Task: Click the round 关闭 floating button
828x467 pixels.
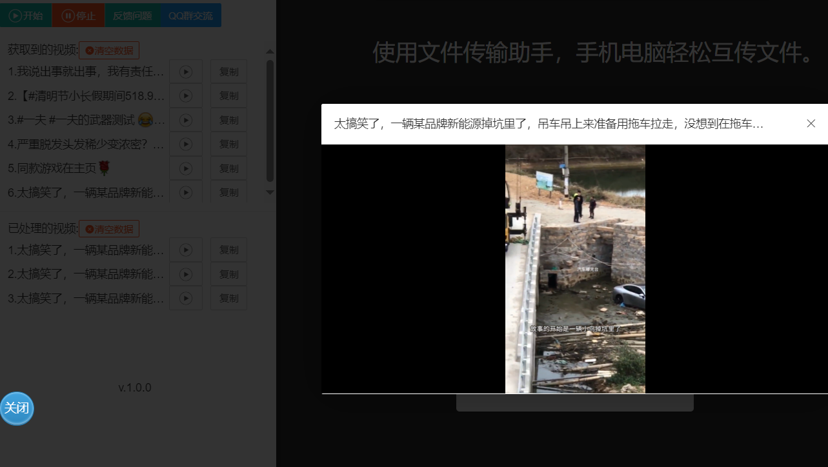Action: pos(16,408)
